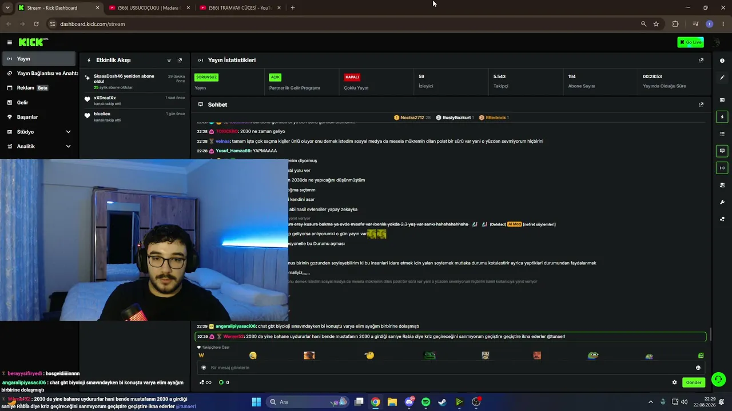Open the Chrome profile avatar
This screenshot has height=411, width=732.
click(x=710, y=24)
